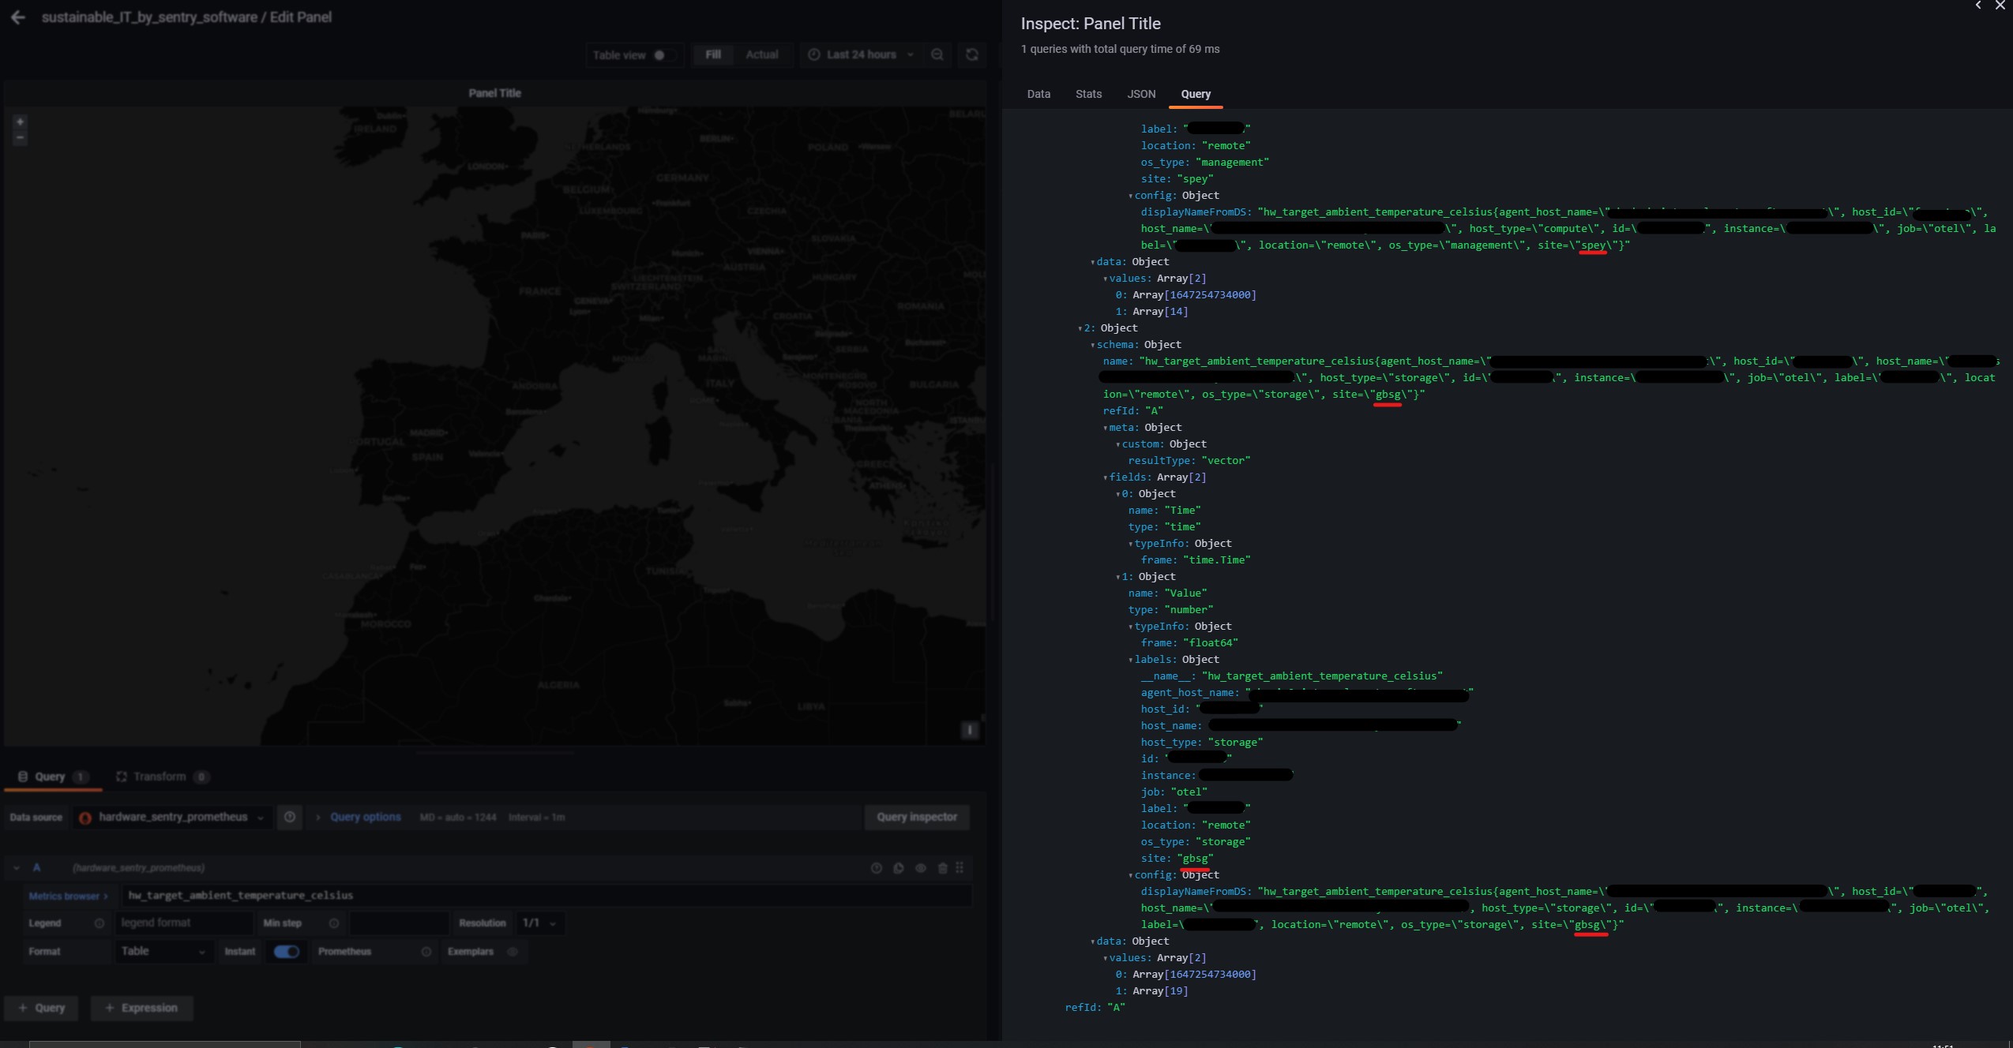Duplicate query A using the copy icon
The width and height of the screenshot is (2013, 1048).
pyautogui.click(x=898, y=868)
